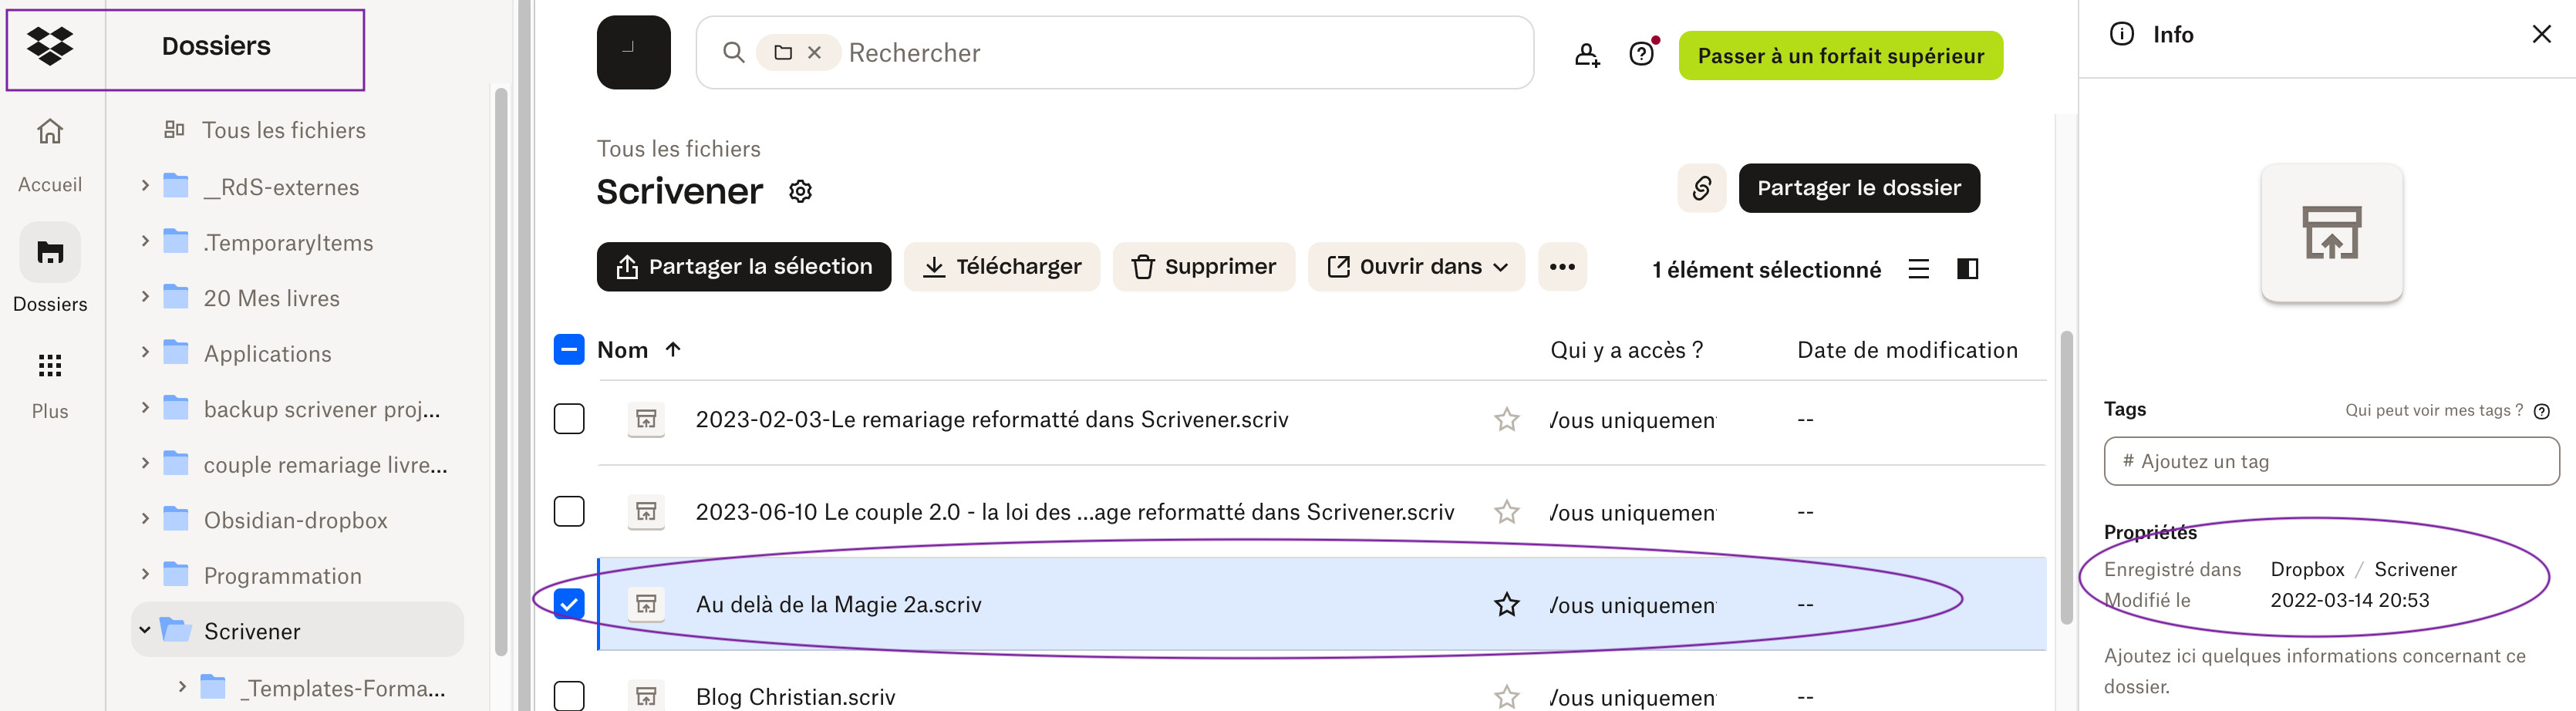
Task: Expand the Applications folder
Action: (145, 352)
